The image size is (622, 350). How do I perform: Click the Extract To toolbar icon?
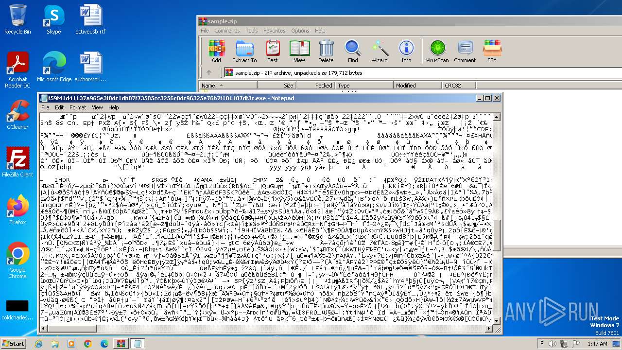[x=244, y=52]
